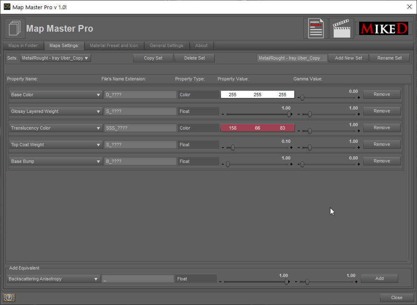Click the Close button at bottom

(397, 297)
